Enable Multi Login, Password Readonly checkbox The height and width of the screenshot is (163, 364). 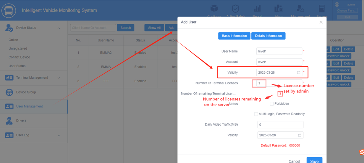pyautogui.click(x=256, y=114)
